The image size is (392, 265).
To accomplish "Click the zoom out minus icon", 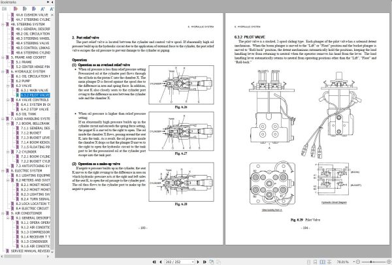I will point(358,262).
